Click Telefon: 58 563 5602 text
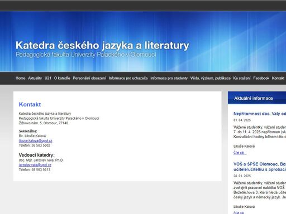The width and height of the screenshot is (286, 214). 35,145
